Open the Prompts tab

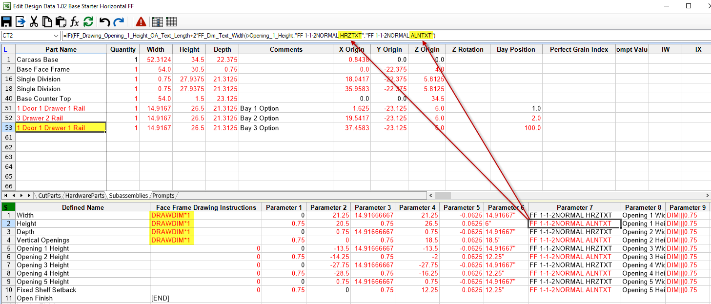coord(163,196)
